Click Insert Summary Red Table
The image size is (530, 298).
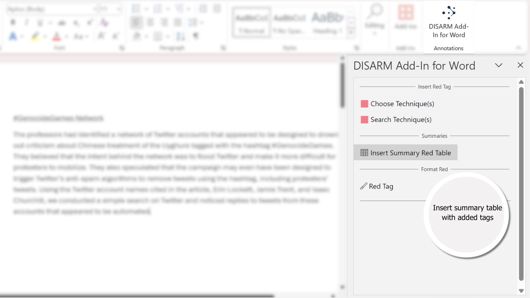coord(405,152)
